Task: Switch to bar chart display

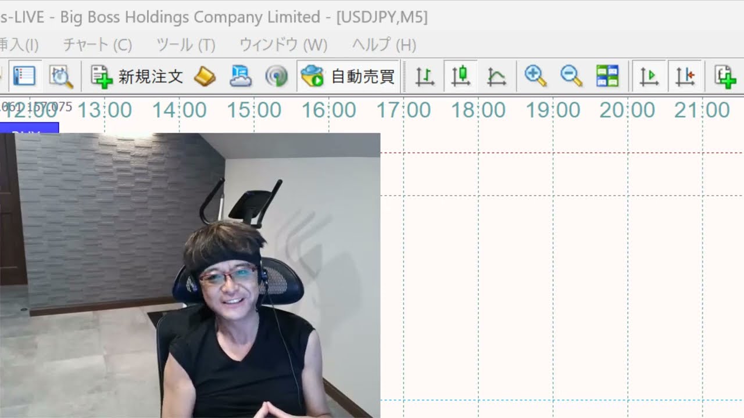Action: (x=425, y=76)
